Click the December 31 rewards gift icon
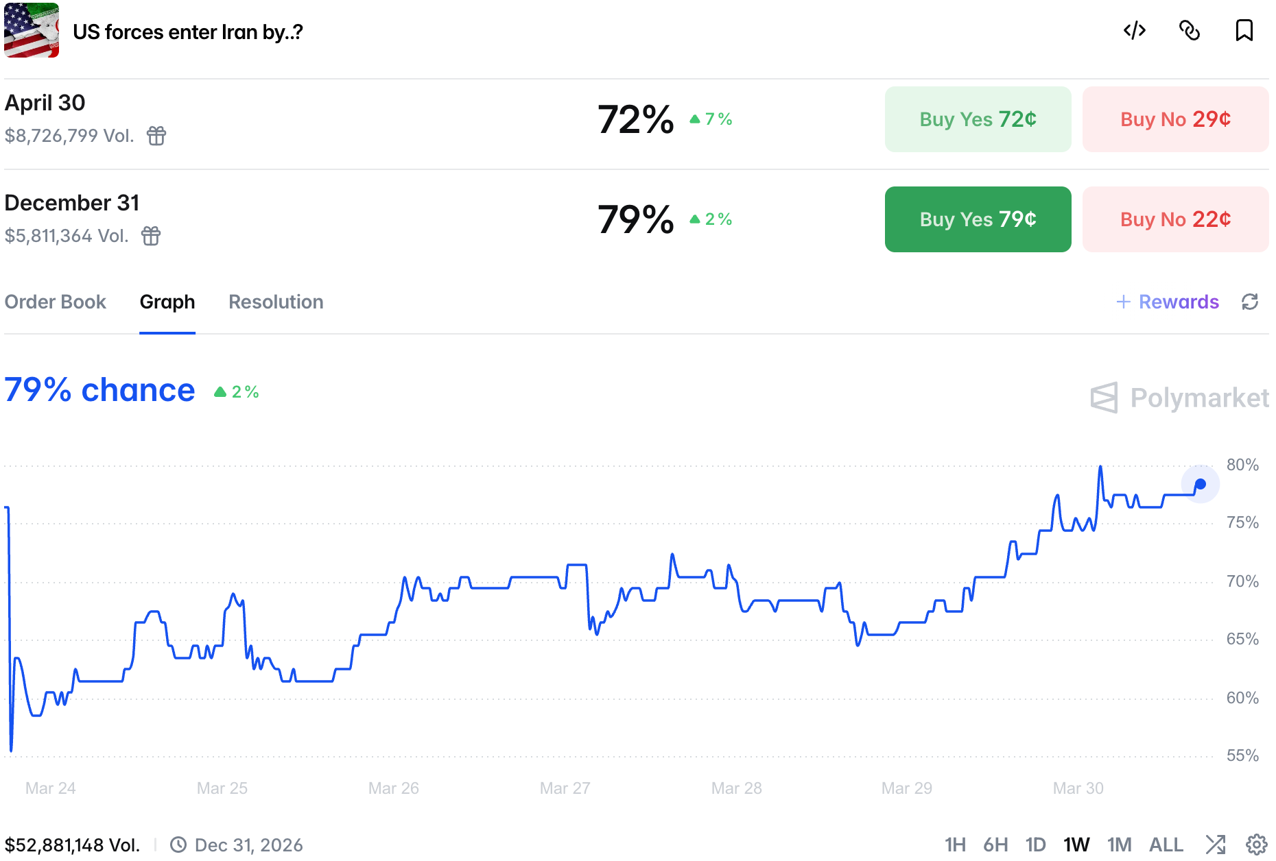 pyautogui.click(x=151, y=236)
